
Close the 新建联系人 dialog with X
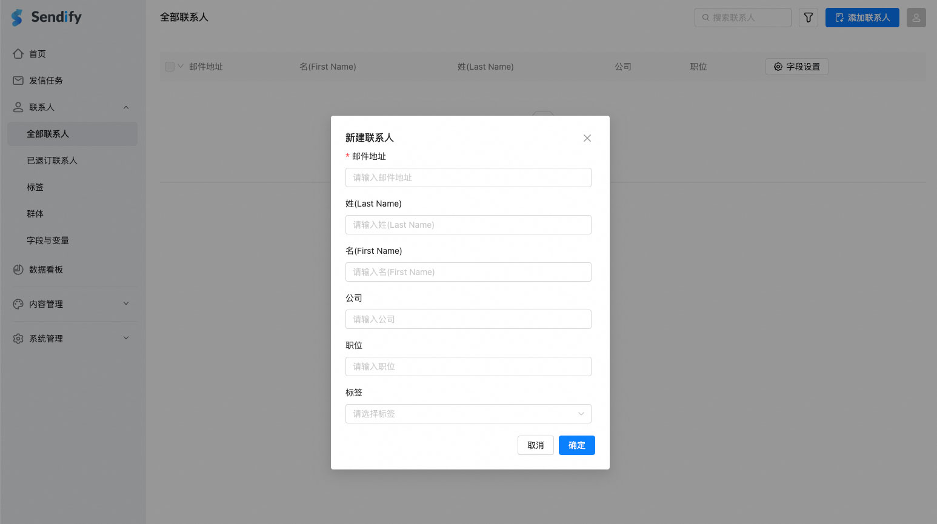point(587,138)
